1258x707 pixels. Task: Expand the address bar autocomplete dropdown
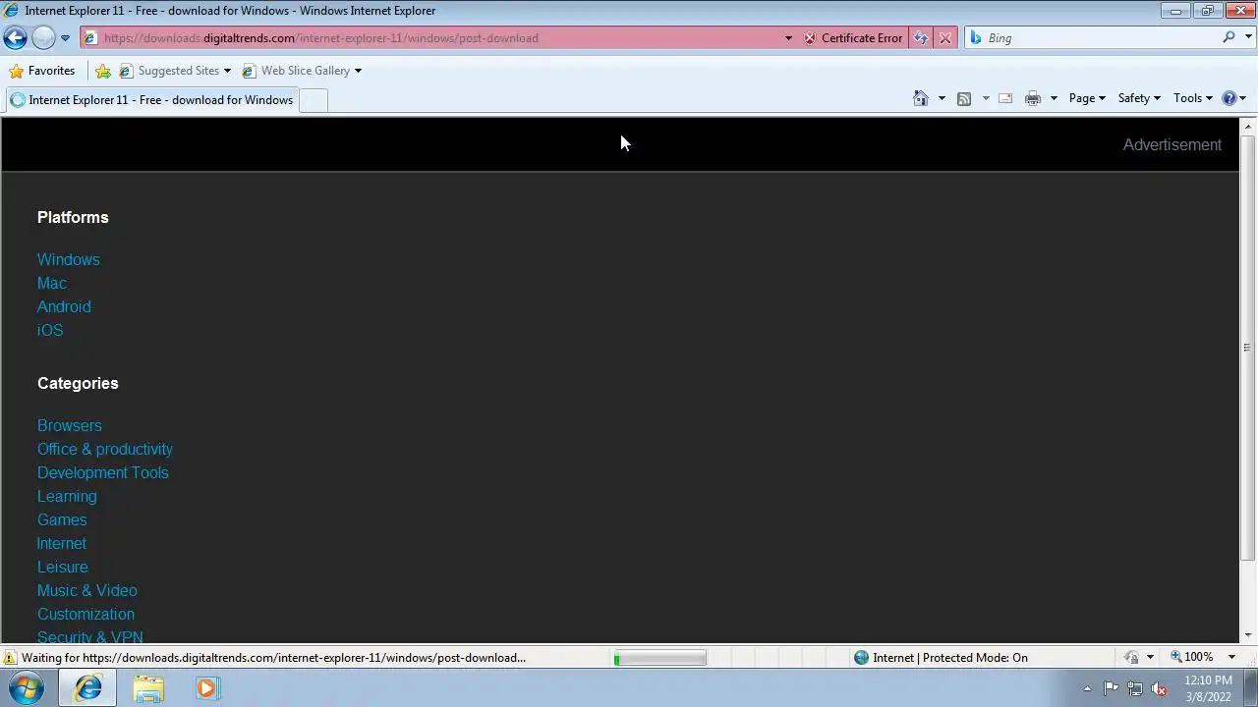pyautogui.click(x=787, y=38)
